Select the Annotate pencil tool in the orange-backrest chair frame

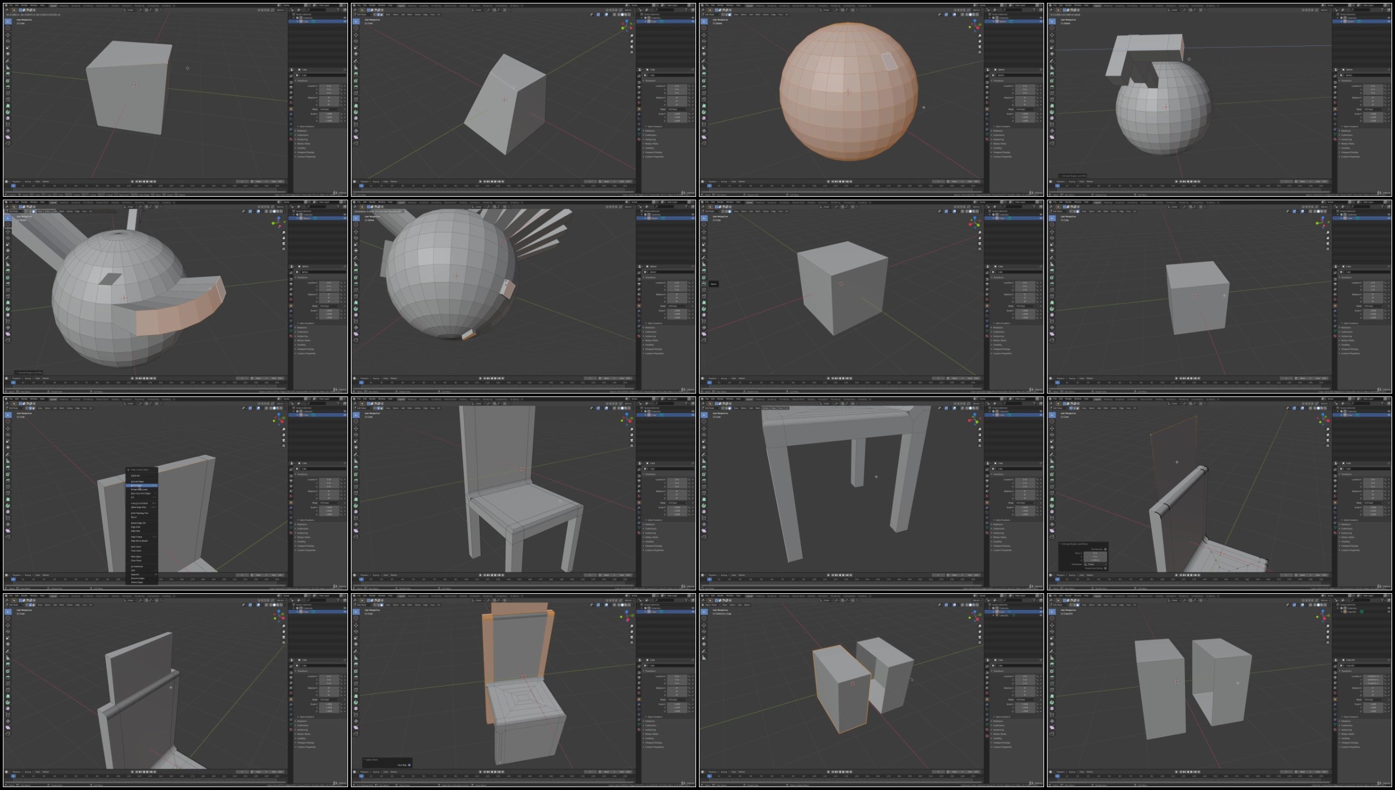tap(356, 651)
